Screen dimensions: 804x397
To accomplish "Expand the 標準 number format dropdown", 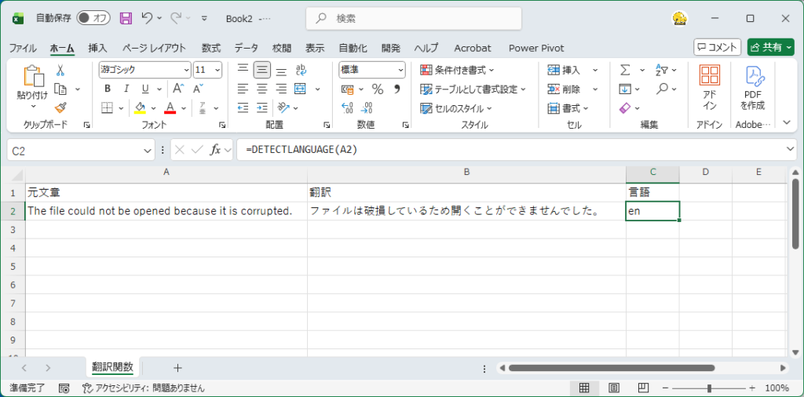I will (x=372, y=70).
